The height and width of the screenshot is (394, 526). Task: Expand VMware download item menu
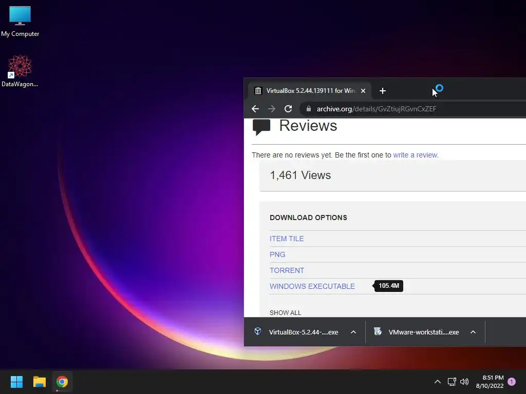[473, 332]
